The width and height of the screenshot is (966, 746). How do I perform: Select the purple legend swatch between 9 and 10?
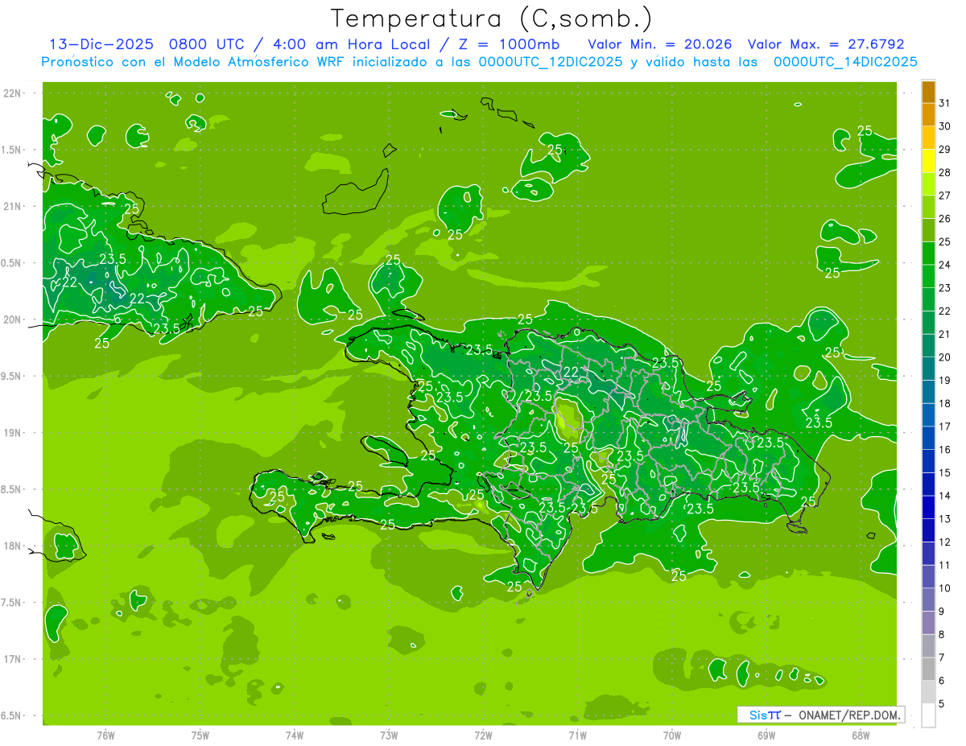[928, 600]
